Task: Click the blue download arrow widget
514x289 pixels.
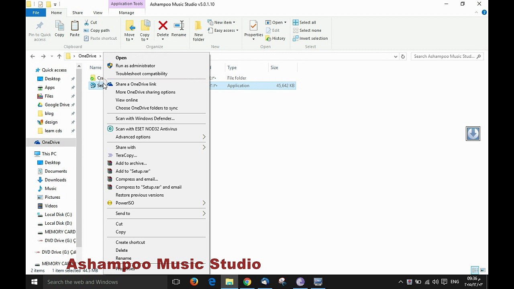Action: coord(473,134)
